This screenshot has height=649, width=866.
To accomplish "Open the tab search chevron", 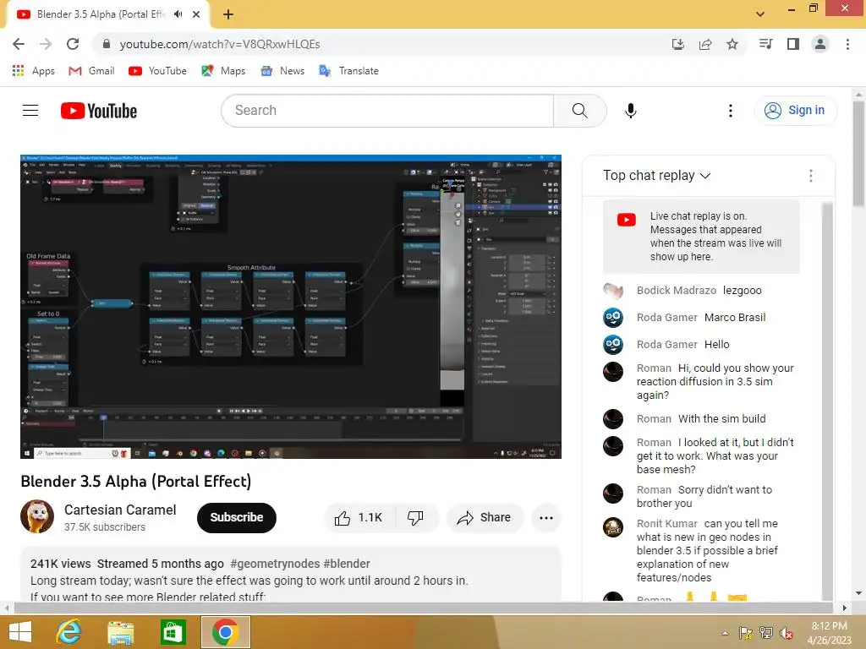I will tap(760, 14).
